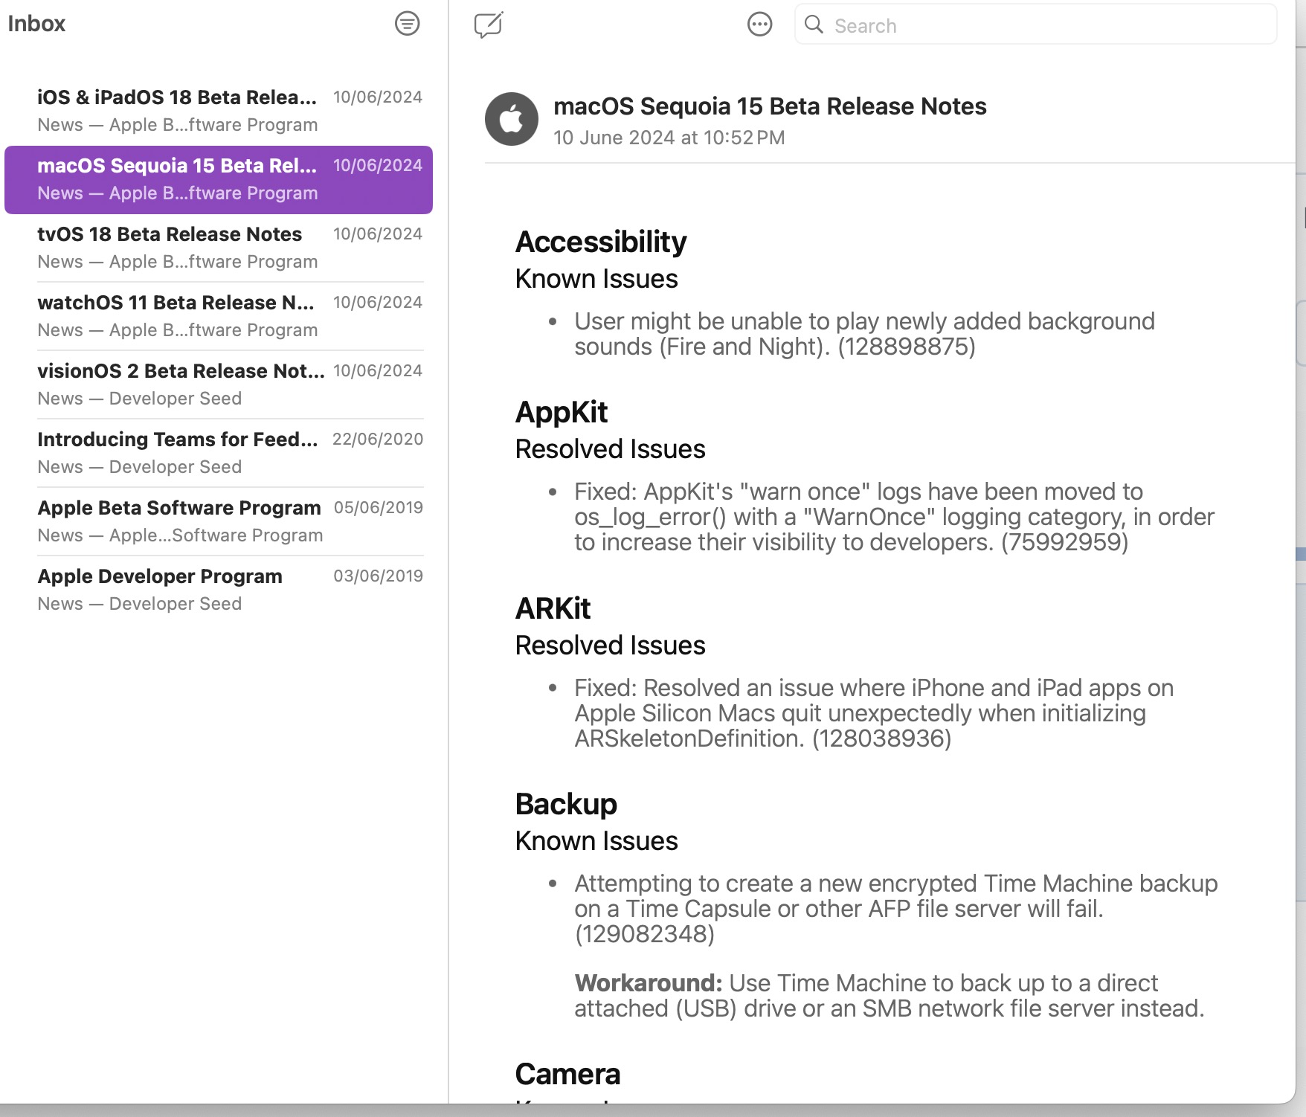Click the Camera section heading

pos(567,1074)
